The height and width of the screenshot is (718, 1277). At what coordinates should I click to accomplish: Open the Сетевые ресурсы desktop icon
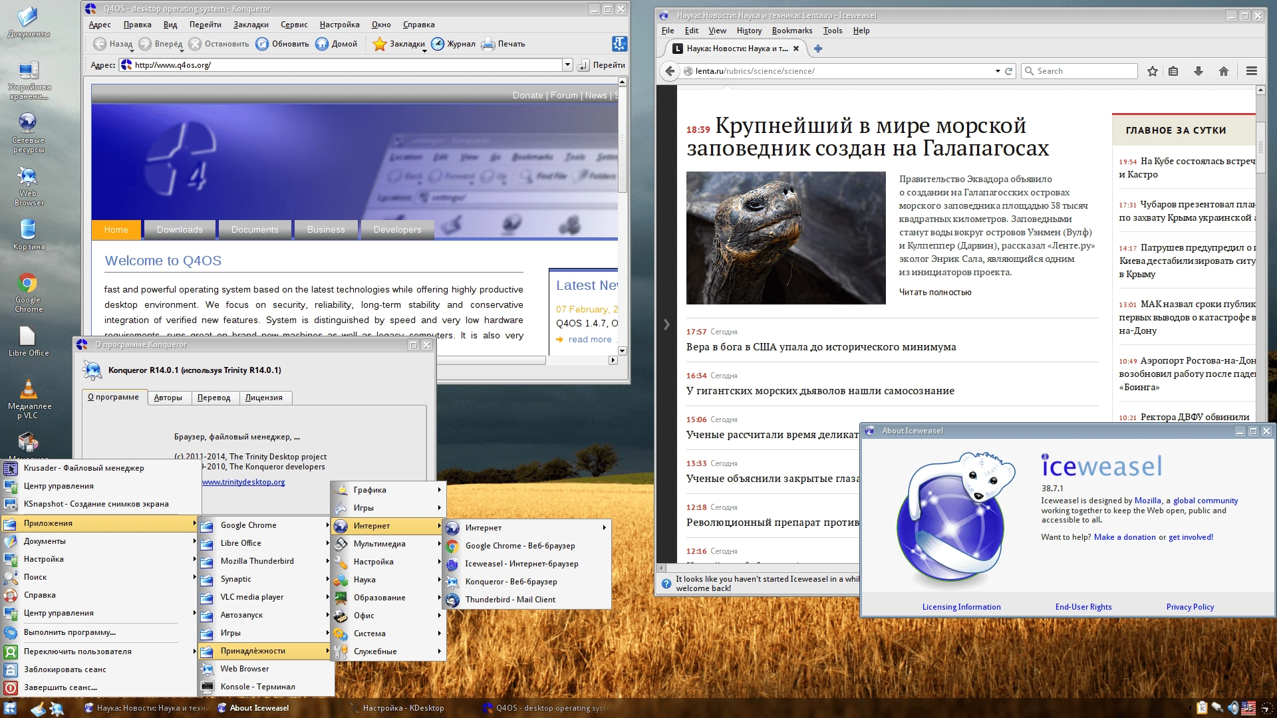(x=28, y=123)
